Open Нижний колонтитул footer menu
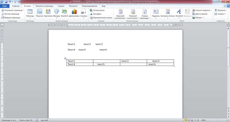Image resolution: width=230 pixels, height=122 pixels. [133, 14]
